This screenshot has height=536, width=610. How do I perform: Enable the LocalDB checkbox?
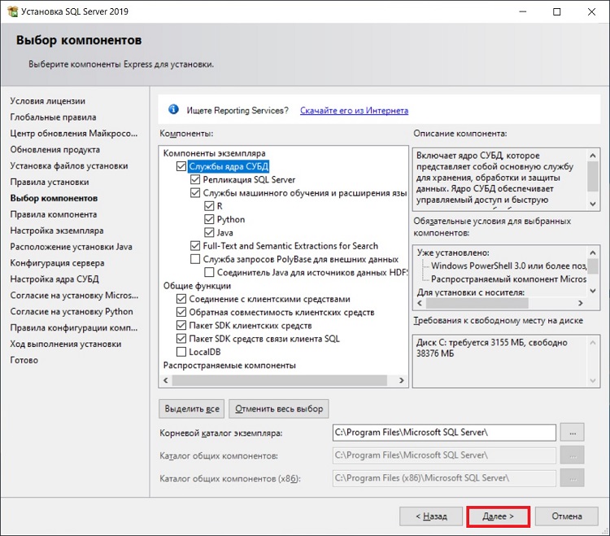point(181,352)
